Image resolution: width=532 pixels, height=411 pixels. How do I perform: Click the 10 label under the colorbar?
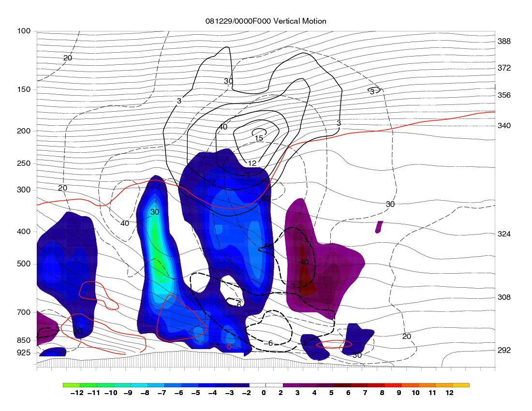tap(415, 393)
